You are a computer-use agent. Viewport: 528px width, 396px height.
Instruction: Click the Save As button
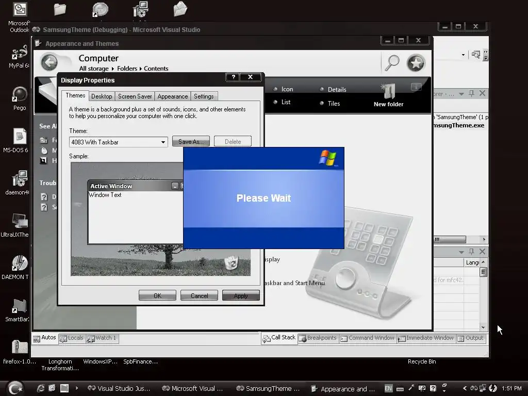191,141
